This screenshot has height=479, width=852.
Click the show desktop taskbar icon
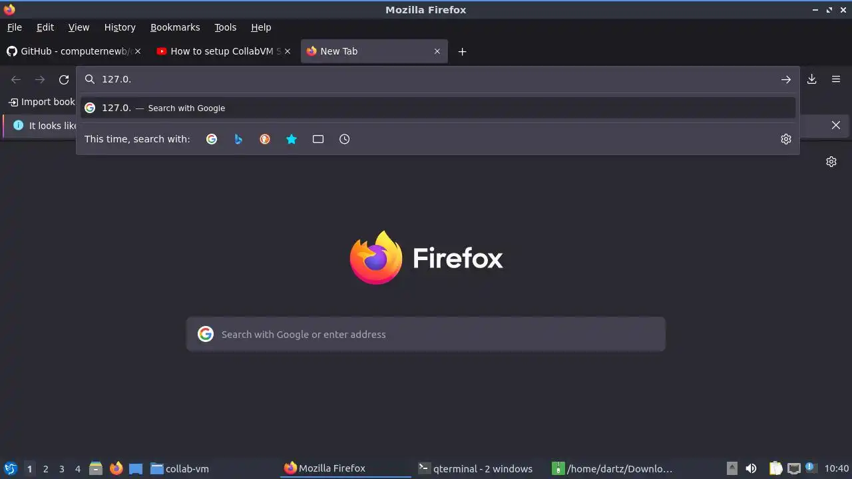tap(136, 468)
